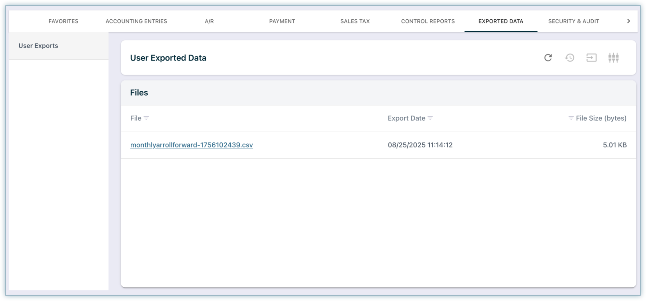
Task: Open the Accounting Entries tab
Action: (x=136, y=21)
